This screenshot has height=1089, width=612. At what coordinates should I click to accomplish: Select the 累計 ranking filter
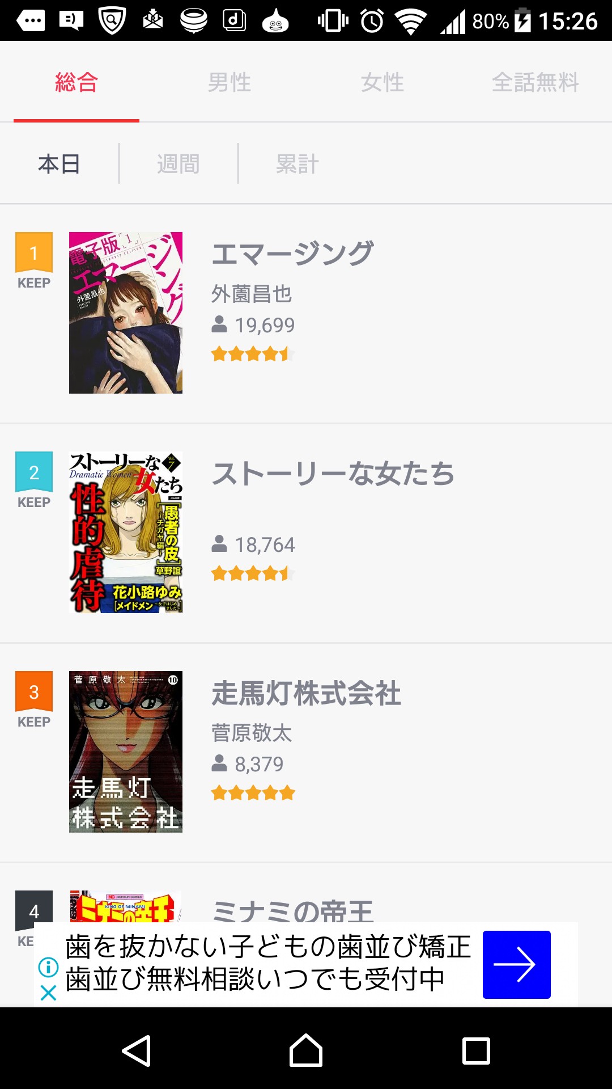click(297, 164)
